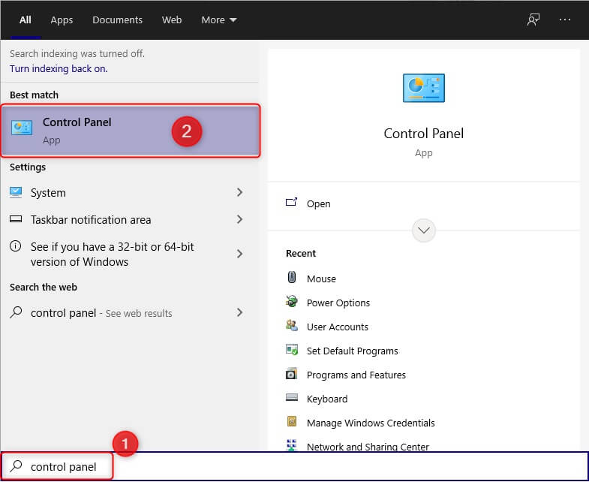
Task: Expand the 32-bit or 64-bit result arrow
Action: point(239,254)
